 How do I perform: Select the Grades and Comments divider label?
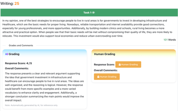[x=21, y=46]
